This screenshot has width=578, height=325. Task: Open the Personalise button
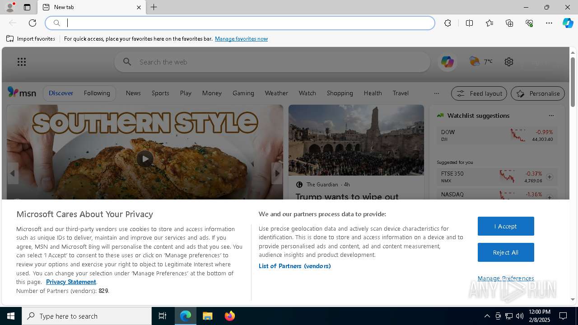[x=538, y=93]
